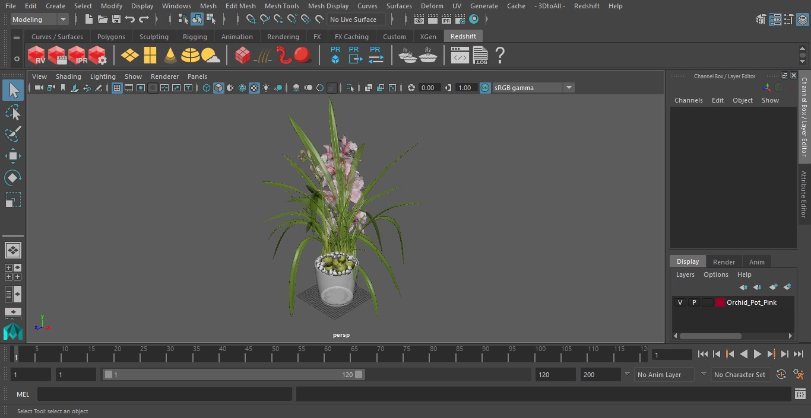
Task: Activate the Rotate tool
Action: point(13,178)
